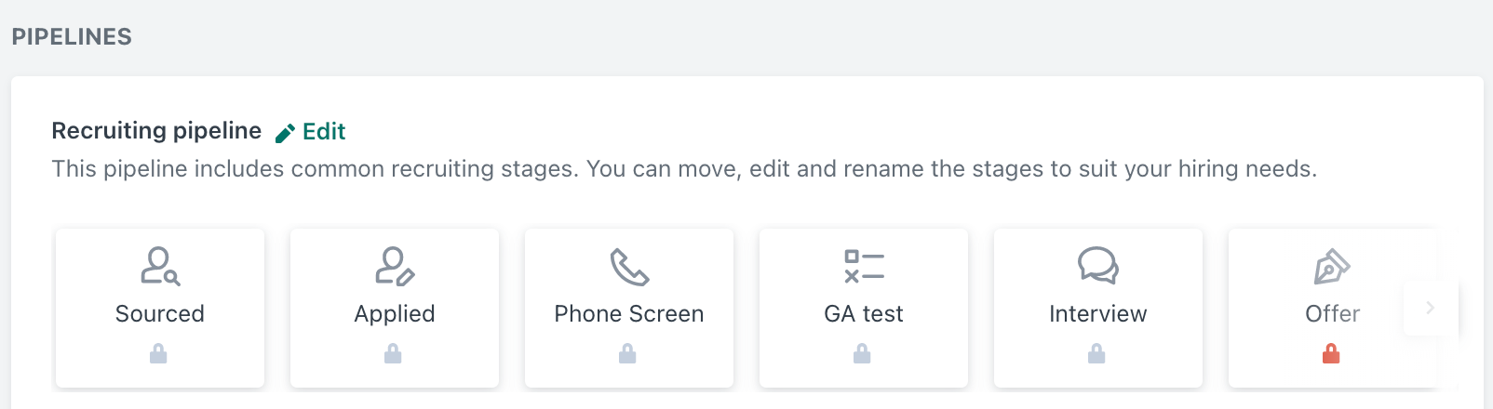Toggle the lock under Sourced stage
1493x409 pixels.
[158, 353]
